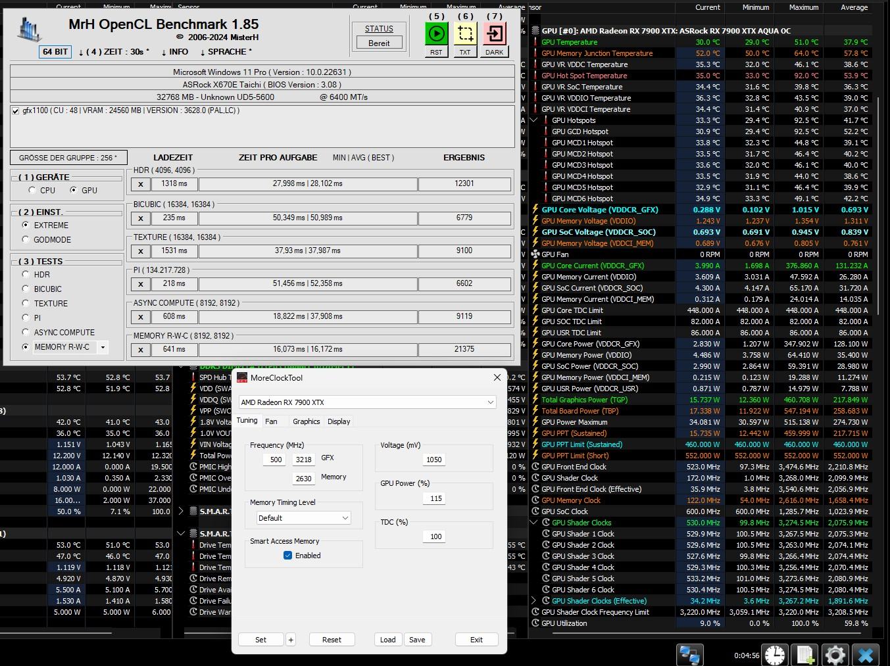Viewport: 890px width, 666px height.
Task: Switch to the Tuning tab in MoreClockTool
Action: 247,421
